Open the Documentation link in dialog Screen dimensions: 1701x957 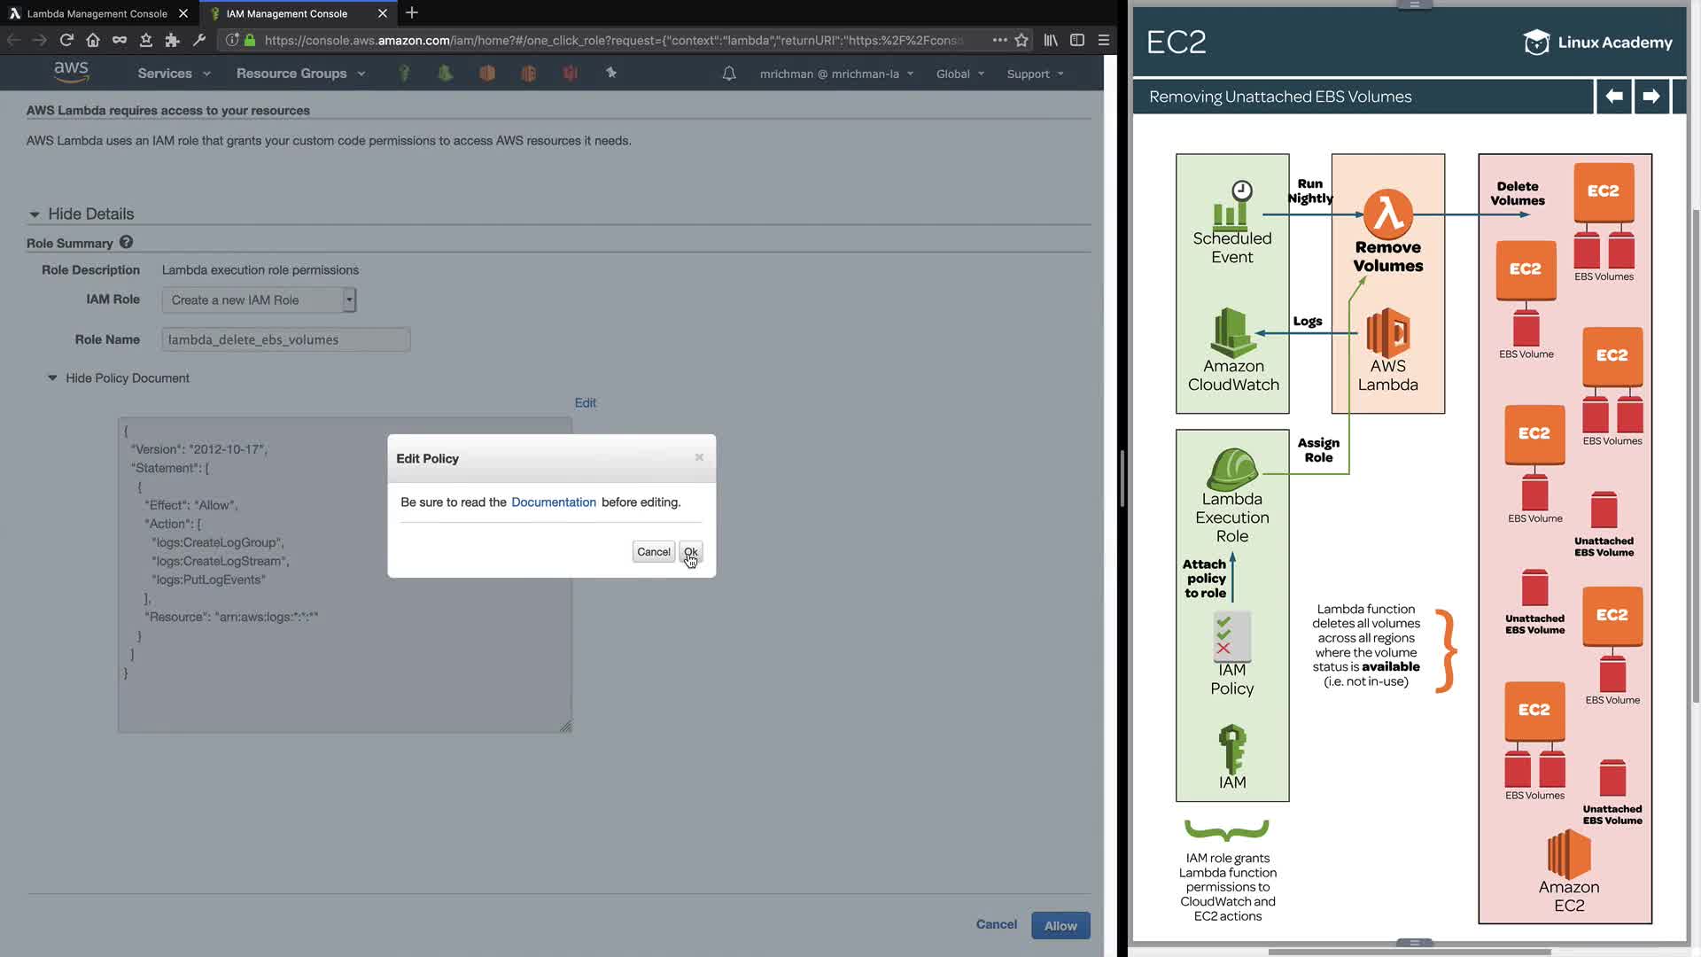tap(553, 502)
